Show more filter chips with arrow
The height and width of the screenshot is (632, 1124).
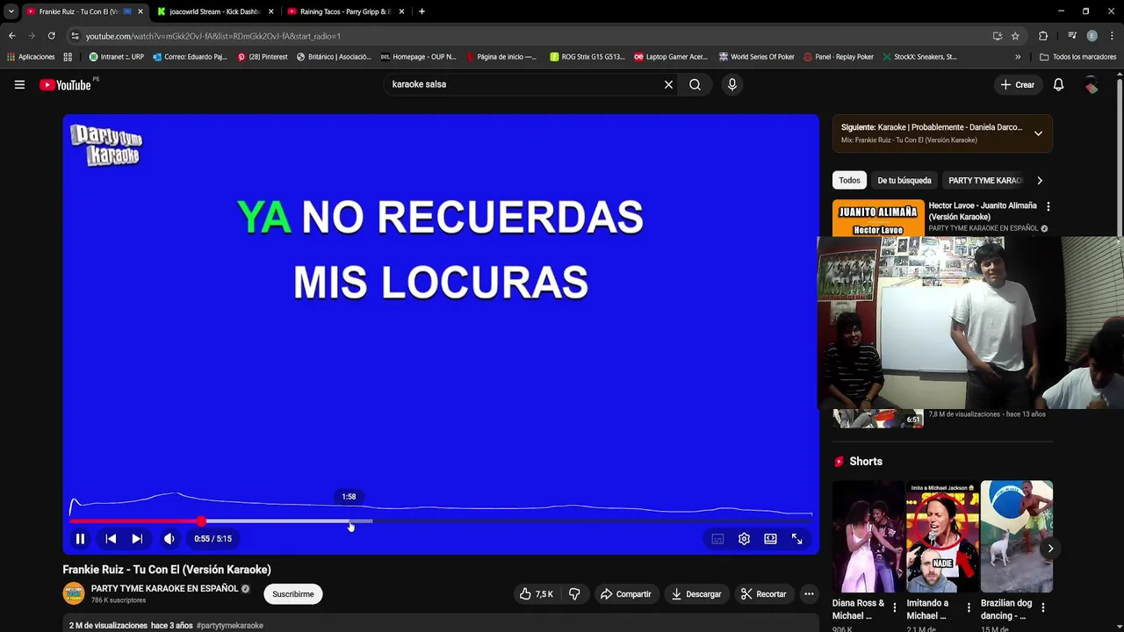(x=1040, y=181)
